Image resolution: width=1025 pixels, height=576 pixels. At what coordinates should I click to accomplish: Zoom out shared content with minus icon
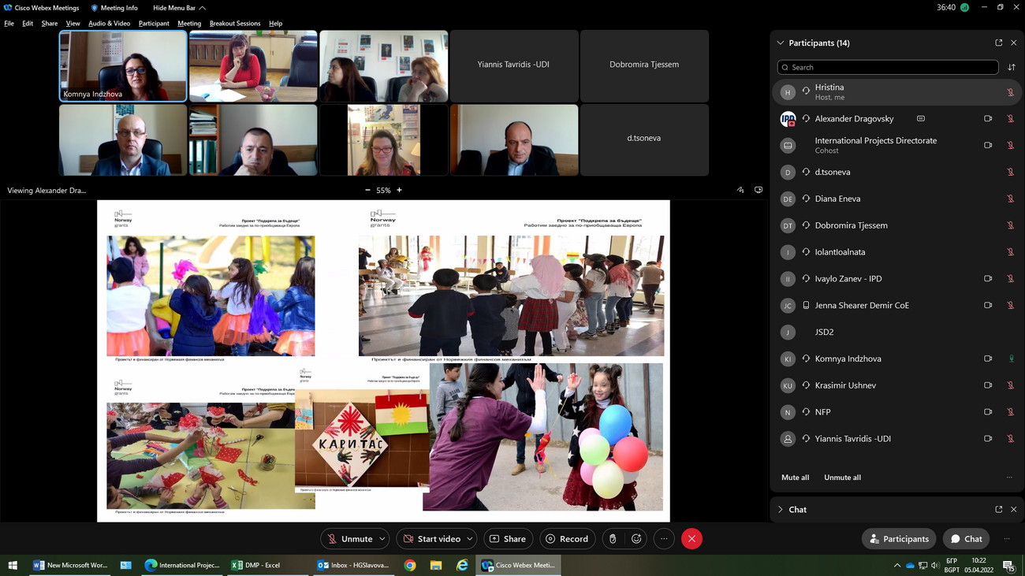click(x=367, y=190)
